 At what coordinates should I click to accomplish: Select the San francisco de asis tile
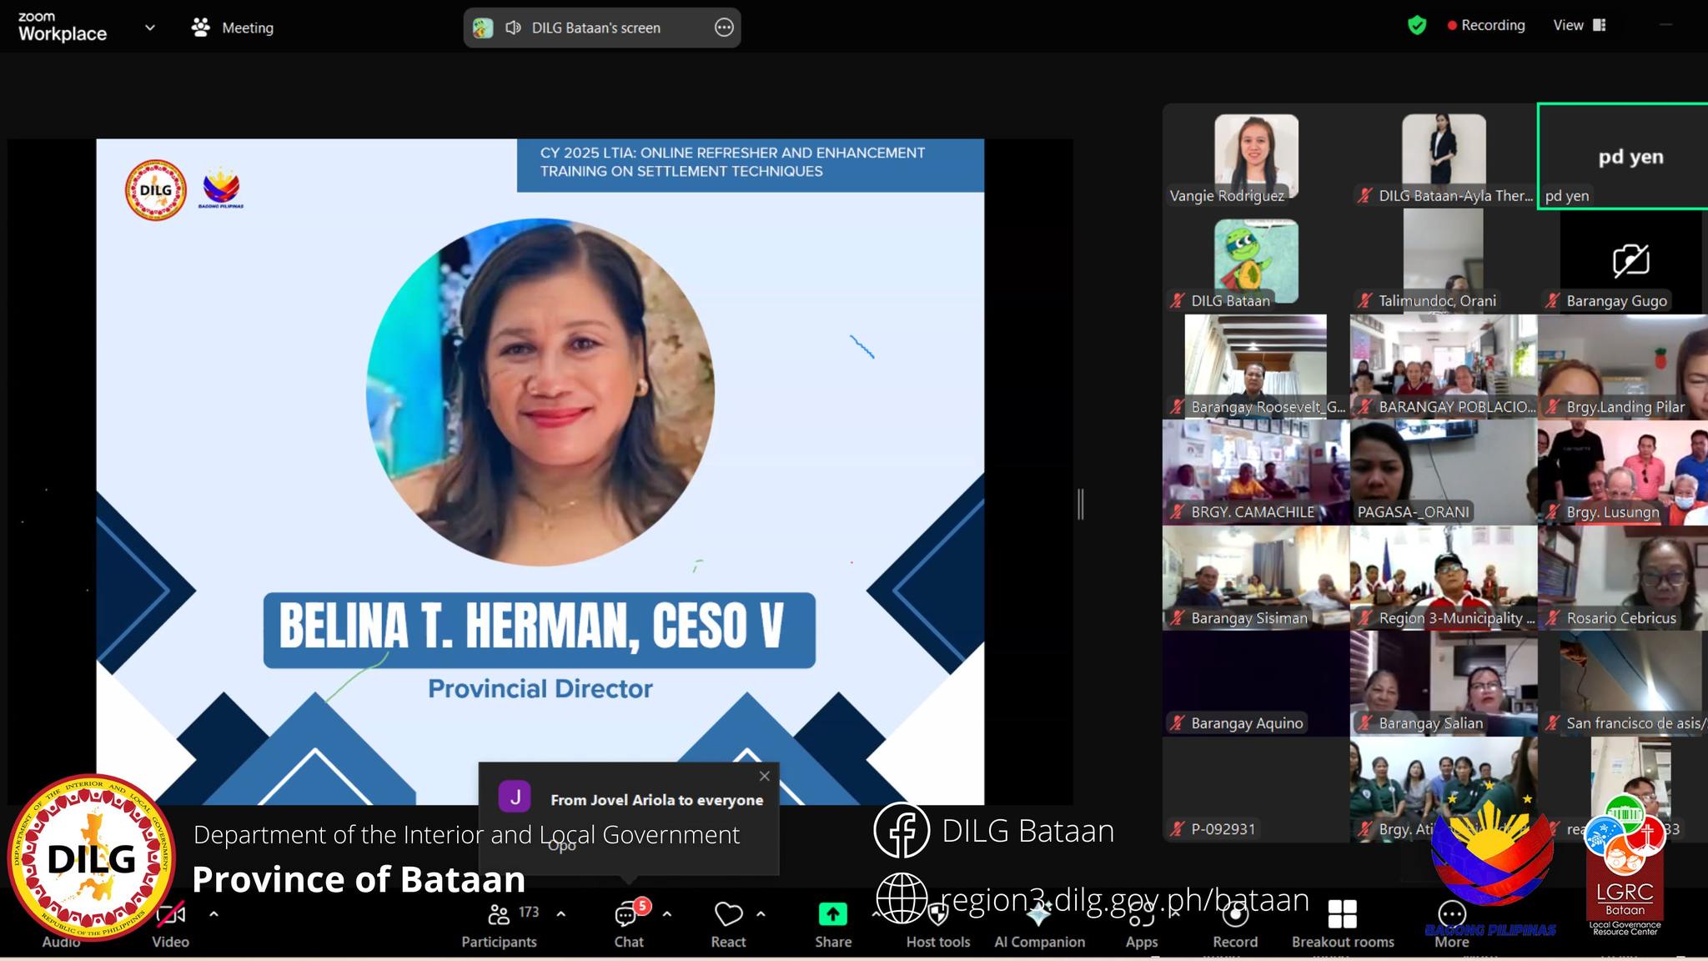click(1623, 683)
